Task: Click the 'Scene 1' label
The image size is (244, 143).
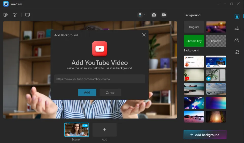Action: (76, 139)
